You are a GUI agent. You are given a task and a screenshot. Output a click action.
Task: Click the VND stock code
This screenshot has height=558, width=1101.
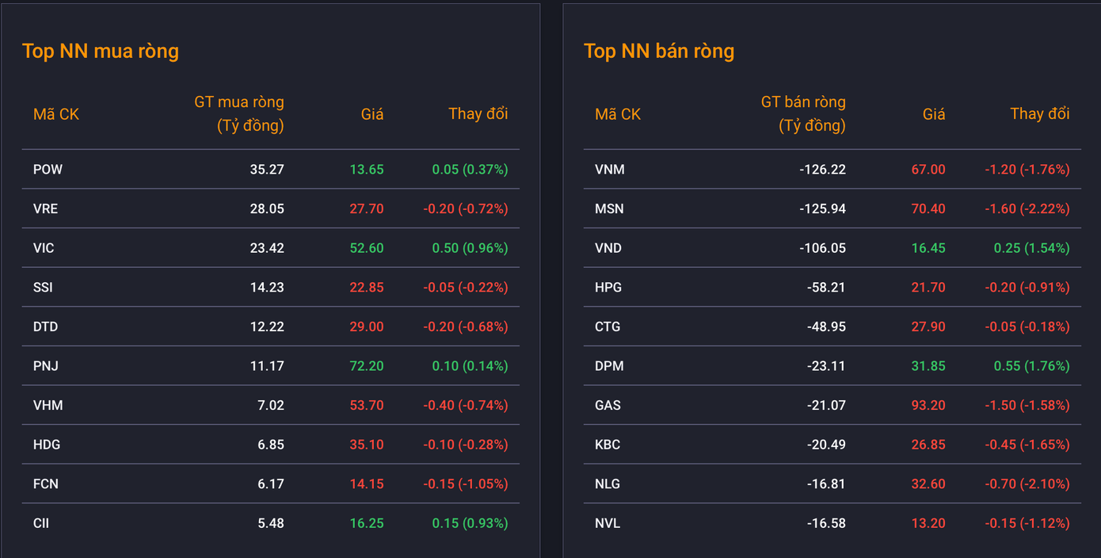pos(608,248)
